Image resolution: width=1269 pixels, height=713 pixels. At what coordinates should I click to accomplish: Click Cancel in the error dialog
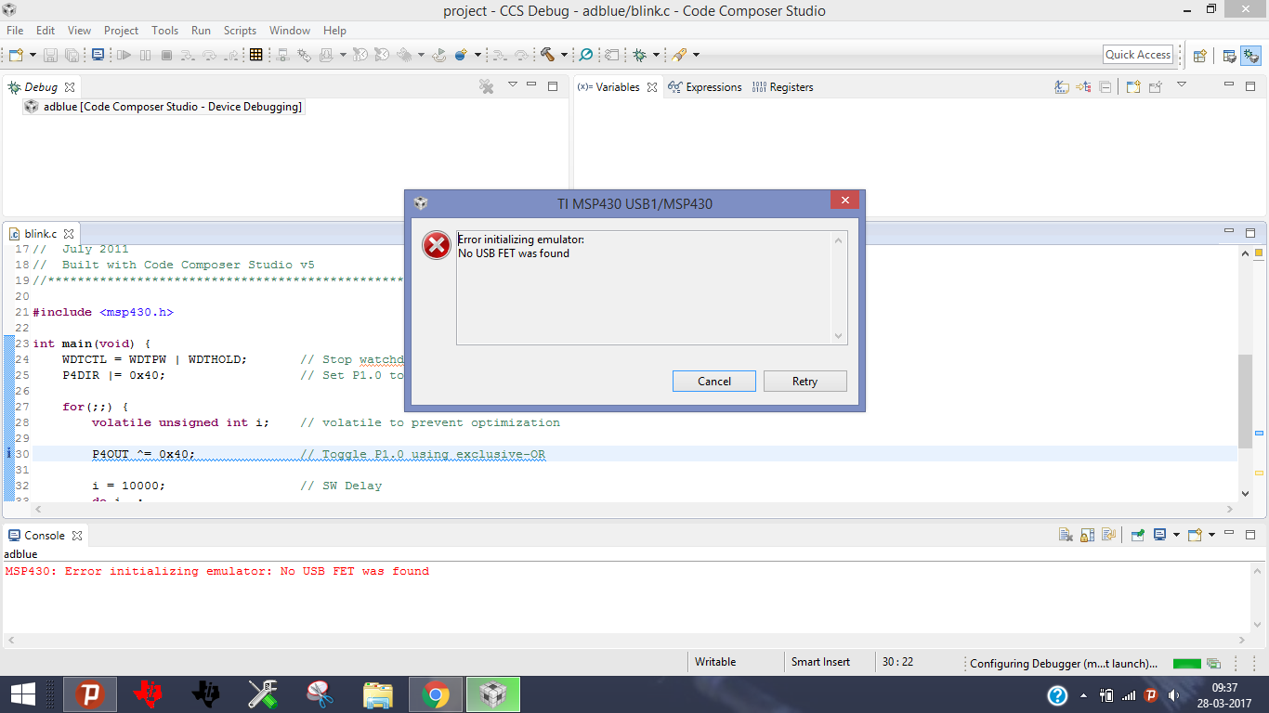click(714, 381)
